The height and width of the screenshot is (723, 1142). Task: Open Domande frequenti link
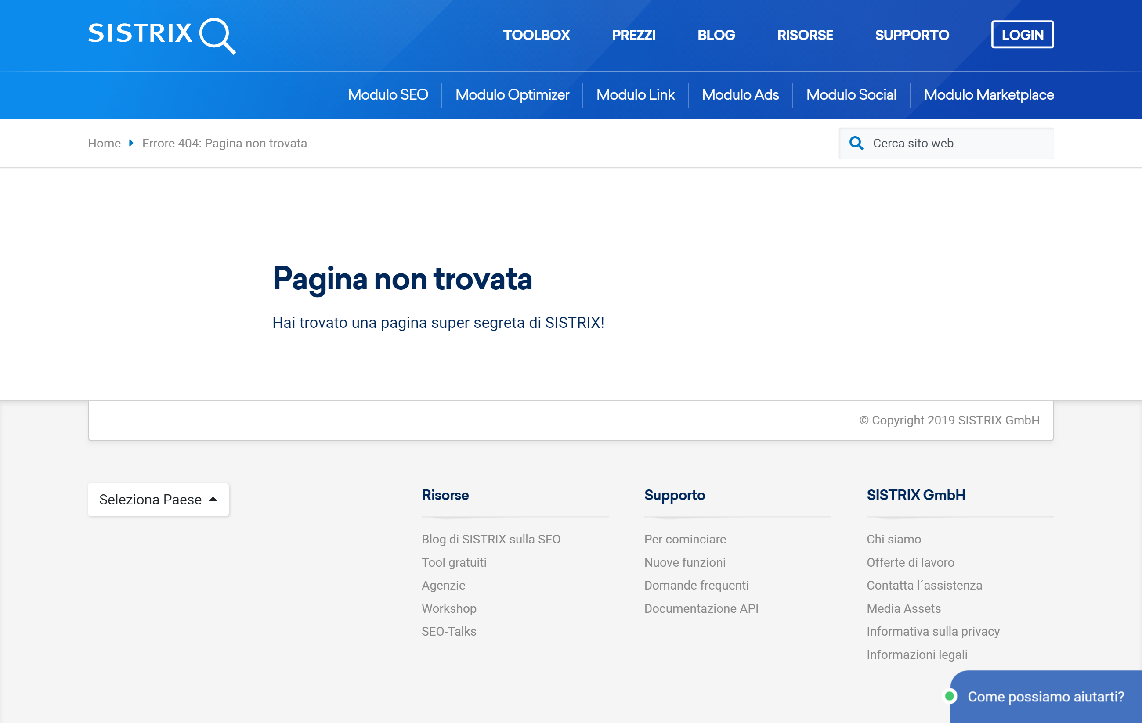click(x=696, y=585)
